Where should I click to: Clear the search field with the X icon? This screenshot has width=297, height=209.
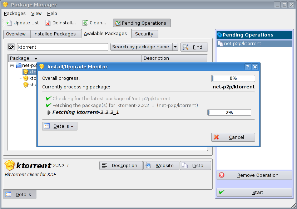11,47
